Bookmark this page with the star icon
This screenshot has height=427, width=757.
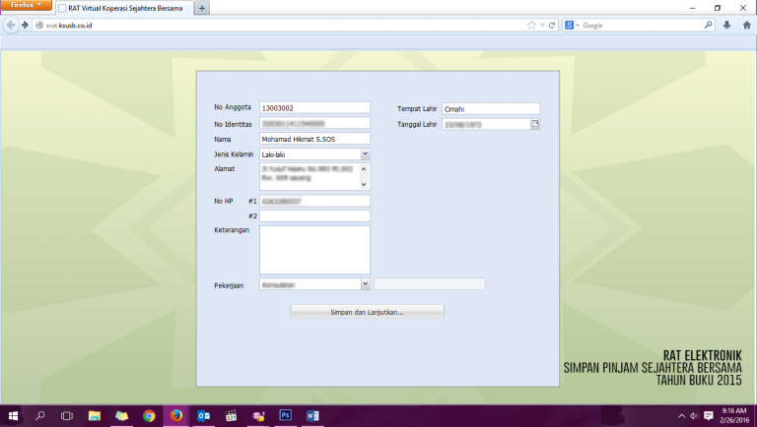point(531,25)
